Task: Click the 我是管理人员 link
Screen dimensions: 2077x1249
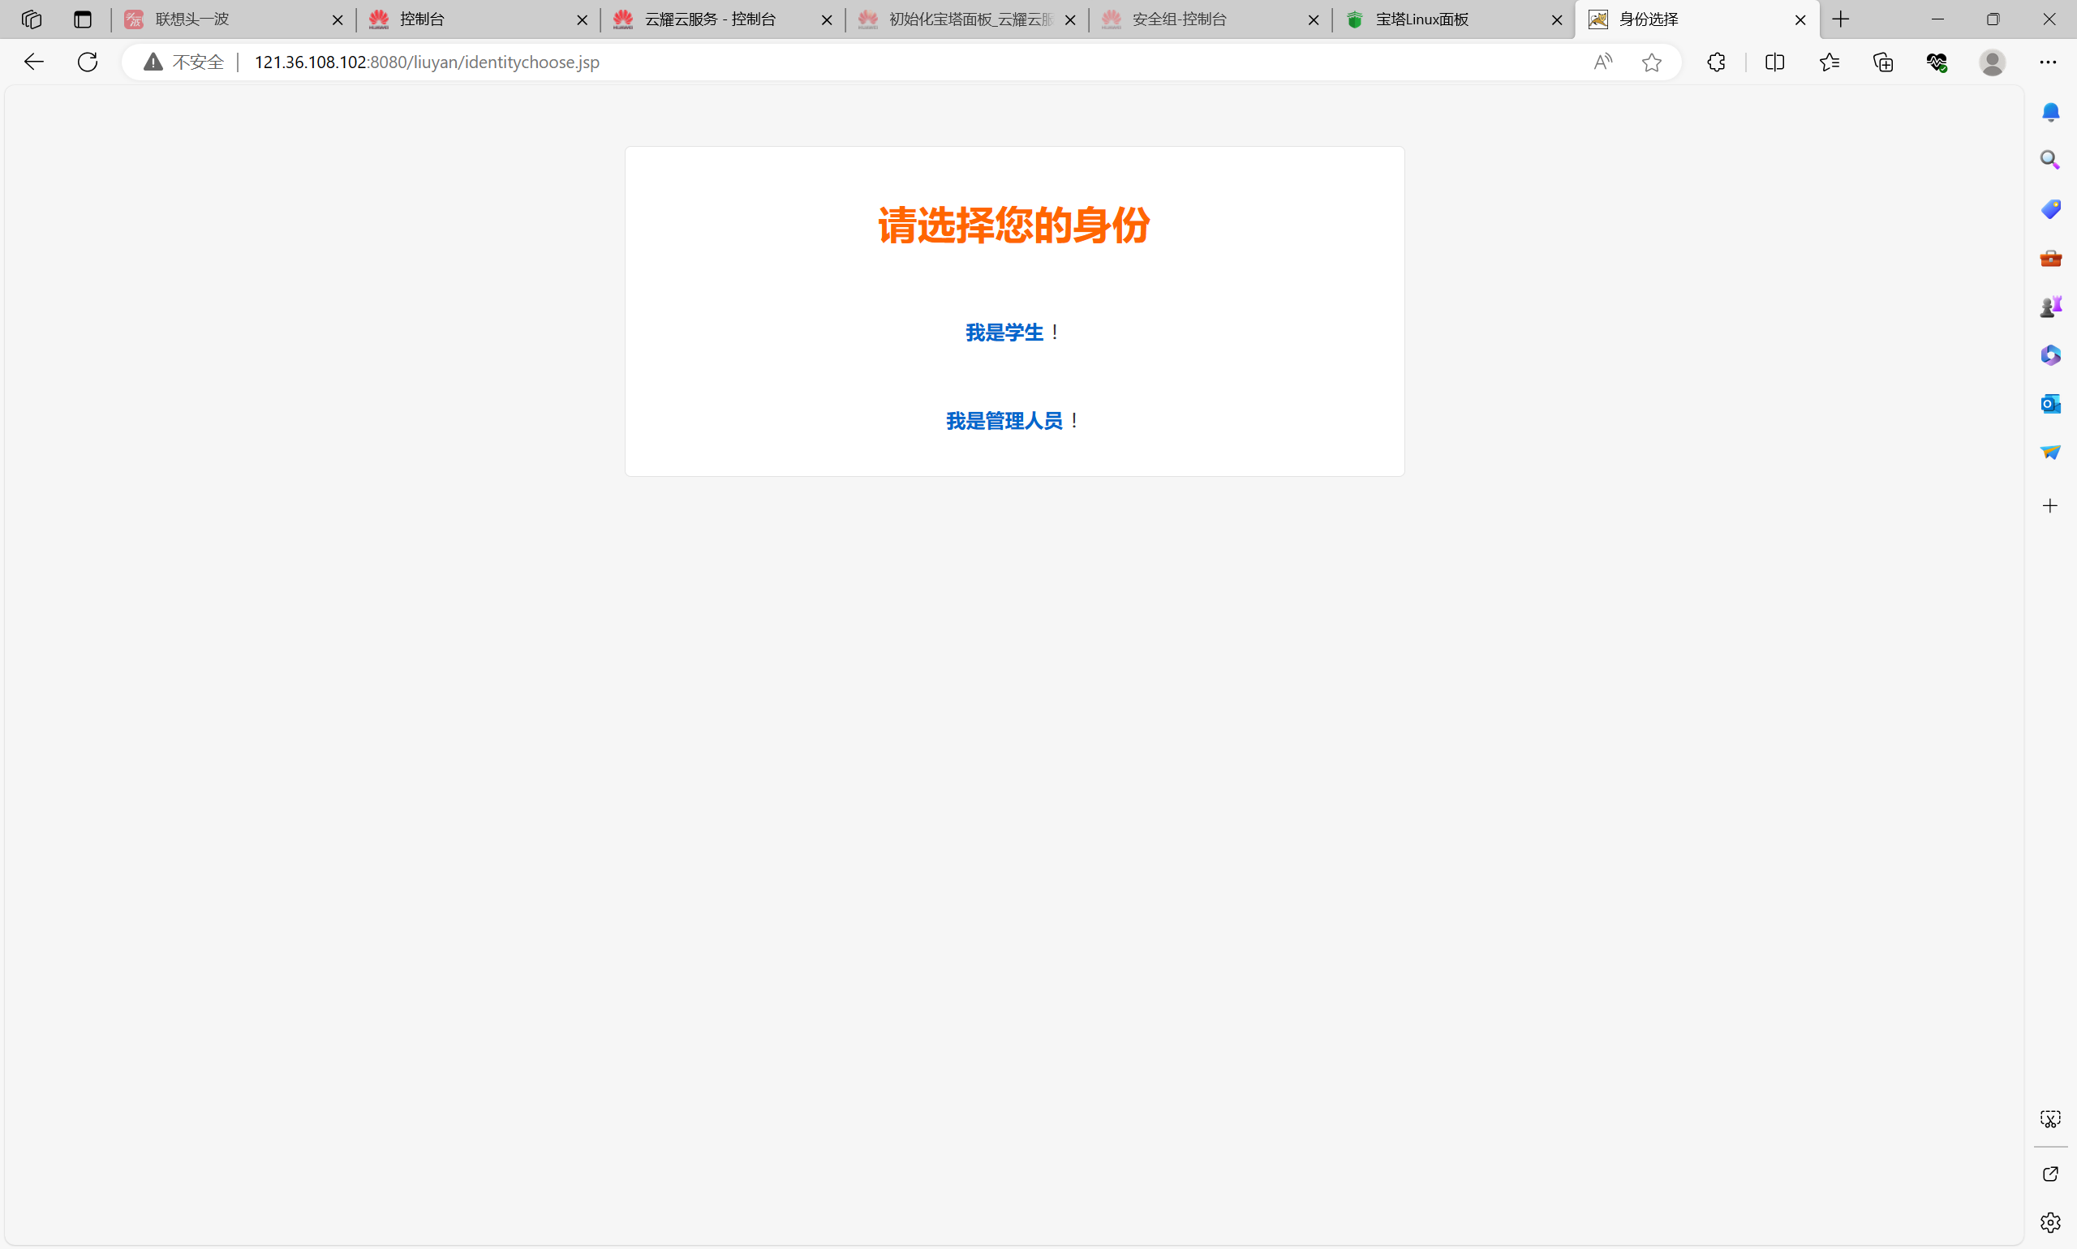Action: 1004,421
